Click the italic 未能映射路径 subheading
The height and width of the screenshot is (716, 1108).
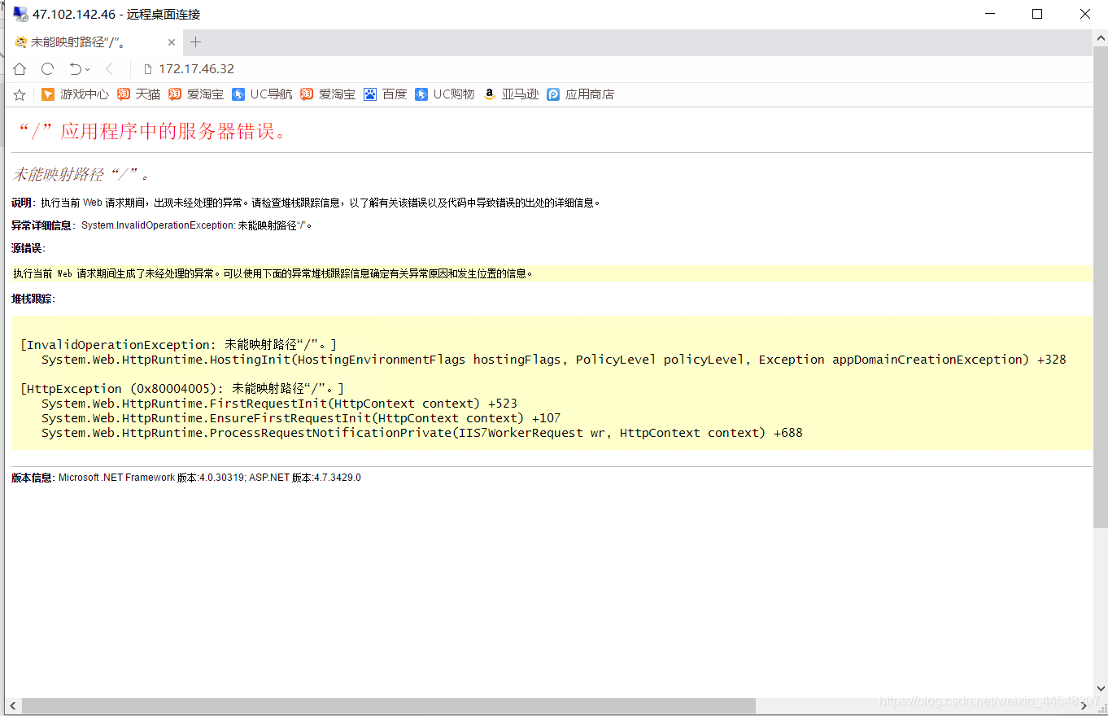point(82,174)
